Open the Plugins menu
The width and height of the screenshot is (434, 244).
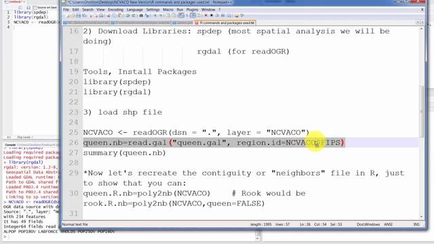(x=192, y=9)
